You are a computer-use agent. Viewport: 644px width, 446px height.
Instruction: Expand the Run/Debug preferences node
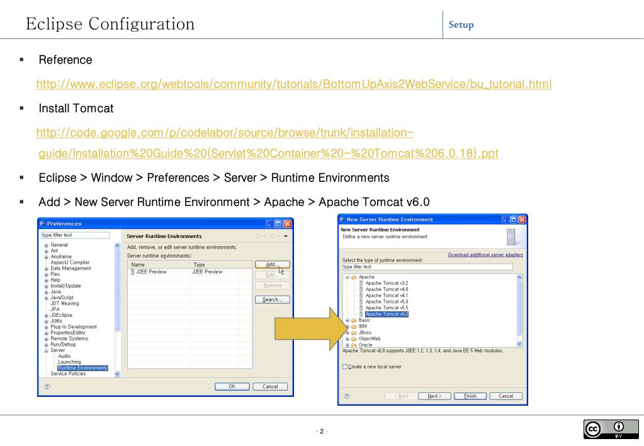click(x=46, y=345)
